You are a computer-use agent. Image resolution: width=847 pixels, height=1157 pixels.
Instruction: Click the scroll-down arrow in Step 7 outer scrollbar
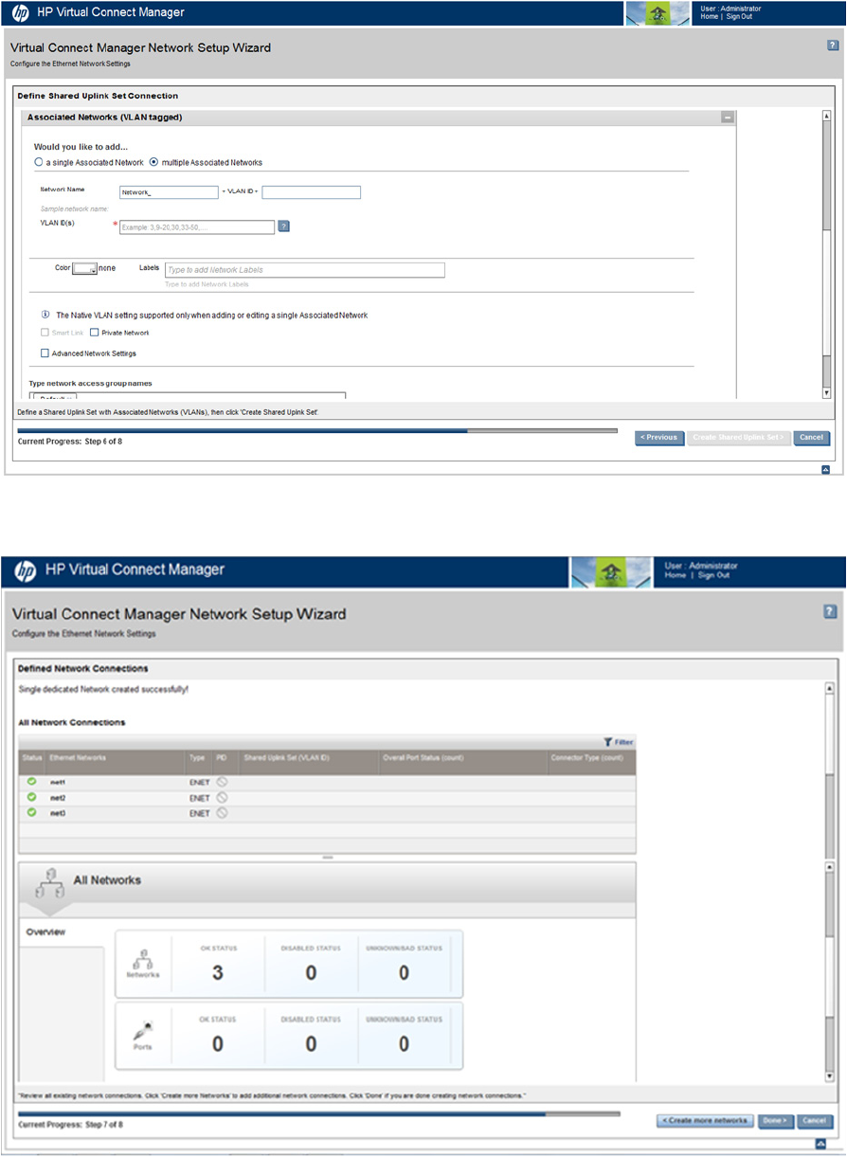pos(830,1076)
